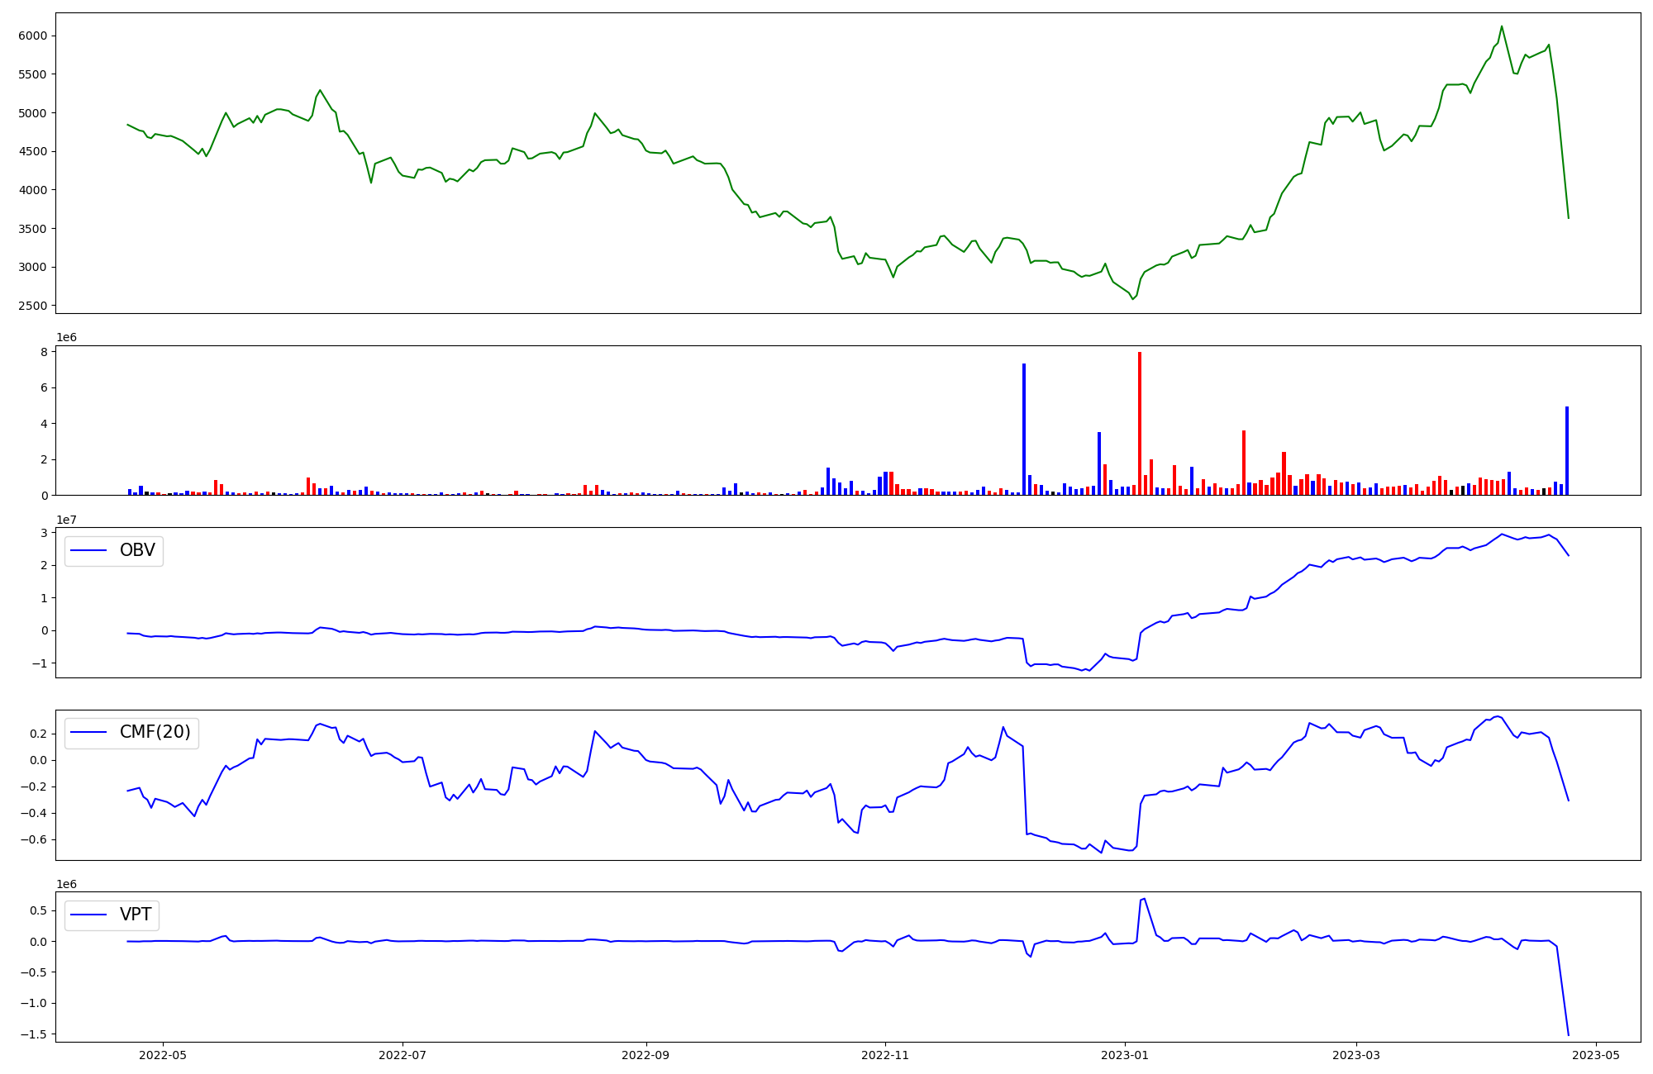Click the 6000 tick on price axis
The image size is (1653, 1074).
point(34,36)
